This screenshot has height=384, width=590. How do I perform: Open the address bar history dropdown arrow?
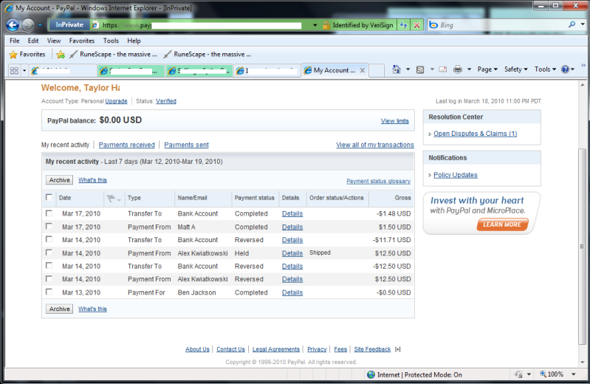point(315,25)
